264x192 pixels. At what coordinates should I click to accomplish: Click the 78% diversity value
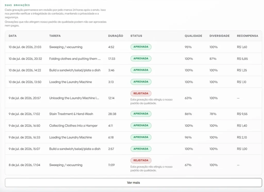[x=213, y=114]
